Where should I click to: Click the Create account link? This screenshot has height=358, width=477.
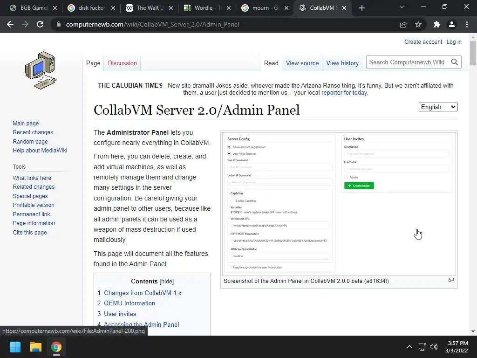pos(423,41)
